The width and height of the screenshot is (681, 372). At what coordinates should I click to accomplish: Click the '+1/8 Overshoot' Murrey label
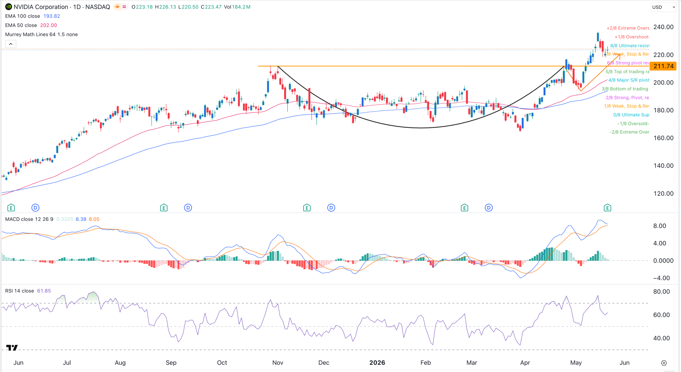(x=632, y=37)
